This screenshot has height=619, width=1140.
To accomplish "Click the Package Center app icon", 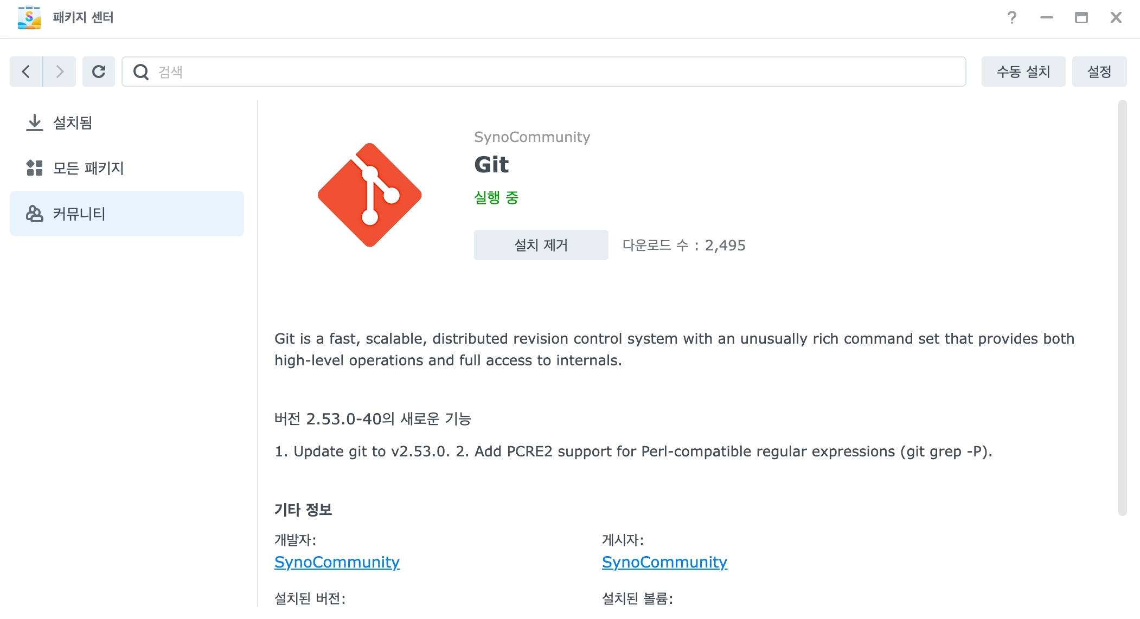I will click(x=29, y=17).
